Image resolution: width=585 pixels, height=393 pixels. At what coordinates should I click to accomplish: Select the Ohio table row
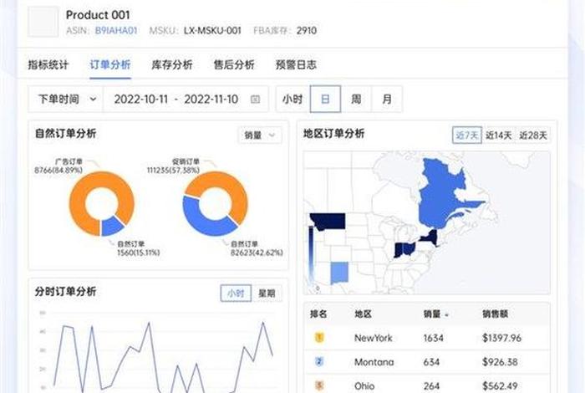[x=427, y=385]
